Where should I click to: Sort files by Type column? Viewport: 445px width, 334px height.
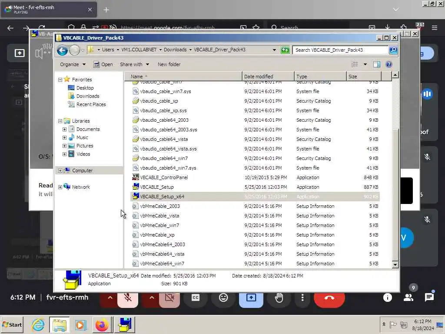pyautogui.click(x=320, y=77)
